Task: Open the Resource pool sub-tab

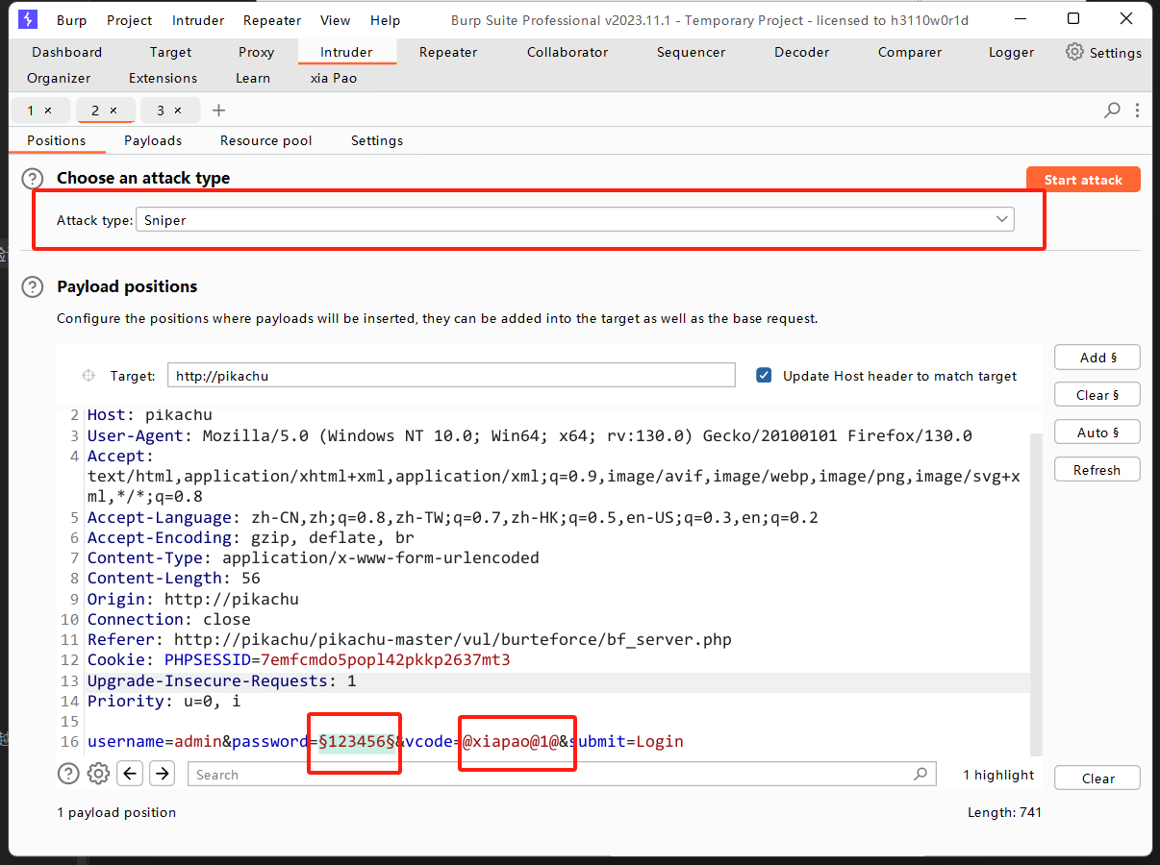Action: (266, 140)
